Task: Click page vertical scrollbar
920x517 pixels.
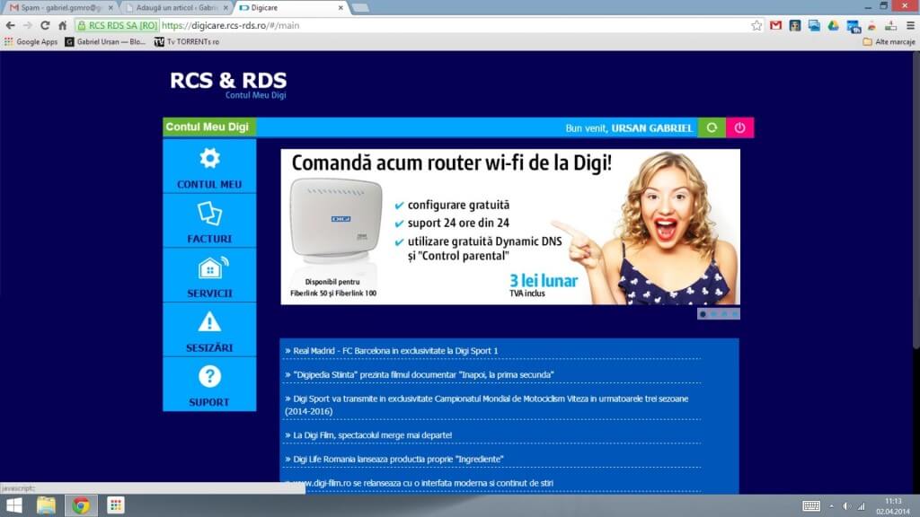Action: point(916,199)
